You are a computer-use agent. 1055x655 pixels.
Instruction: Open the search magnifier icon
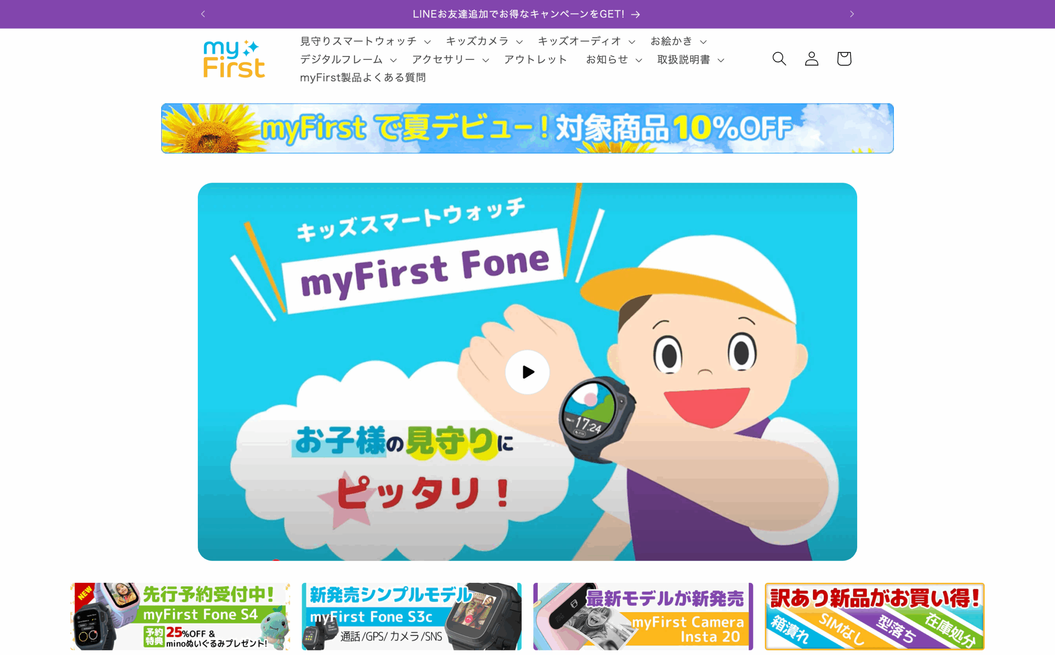(x=779, y=59)
